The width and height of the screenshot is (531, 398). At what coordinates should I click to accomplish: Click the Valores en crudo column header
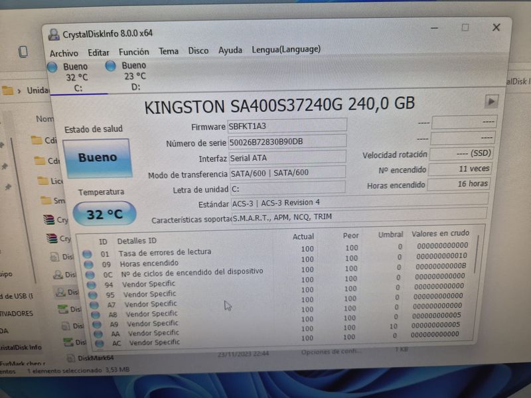pos(440,233)
